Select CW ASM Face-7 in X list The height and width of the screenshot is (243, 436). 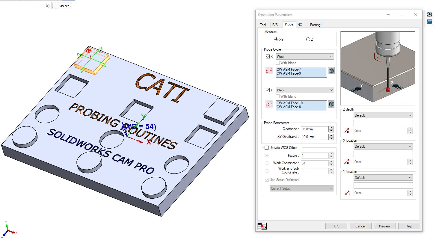pyautogui.click(x=289, y=70)
